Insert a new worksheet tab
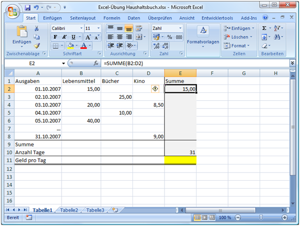The image size is (300, 226). click(x=115, y=210)
